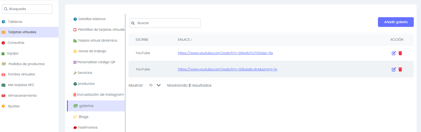Click edit icon for second YouTube row
This screenshot has height=132, width=421.
point(394,69)
